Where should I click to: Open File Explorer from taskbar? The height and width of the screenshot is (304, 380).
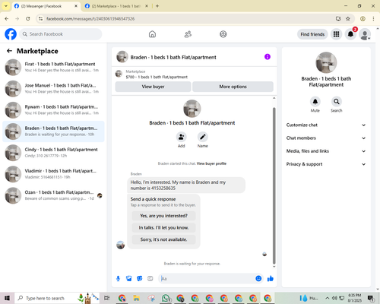(137, 298)
